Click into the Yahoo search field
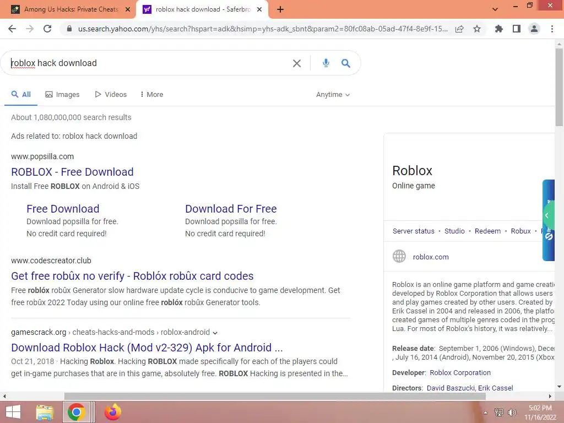Image resolution: width=564 pixels, height=423 pixels. (149, 63)
